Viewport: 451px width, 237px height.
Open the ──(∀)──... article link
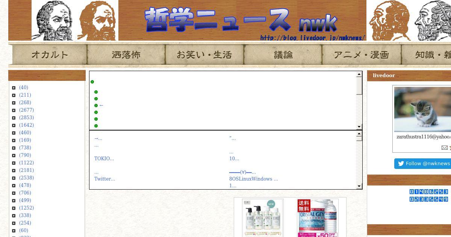point(242,172)
